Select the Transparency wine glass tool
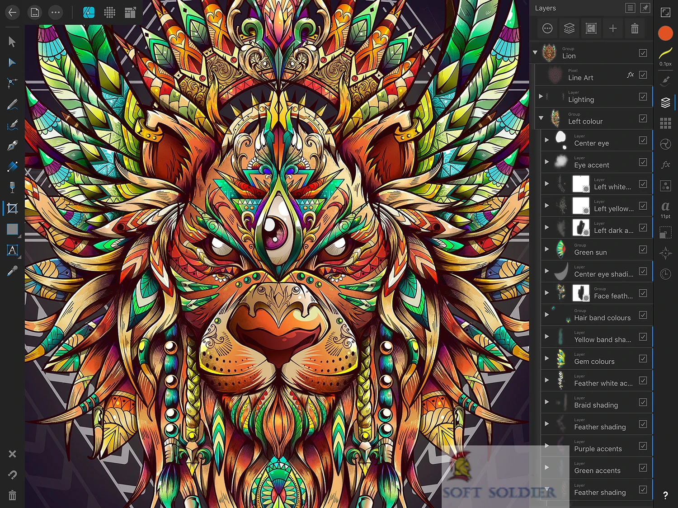This screenshot has height=508, width=678. (12, 187)
